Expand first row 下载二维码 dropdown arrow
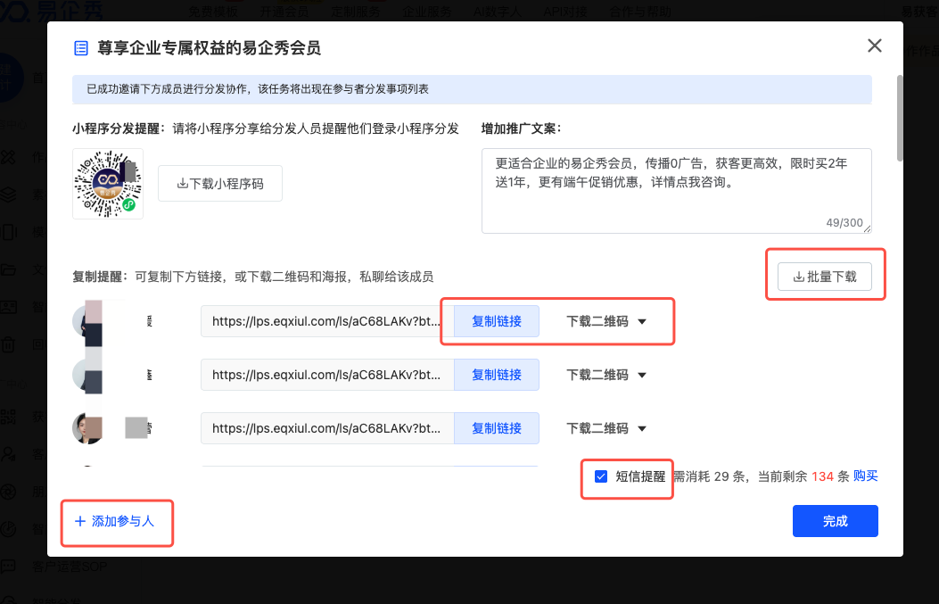939x604 pixels. coord(642,322)
